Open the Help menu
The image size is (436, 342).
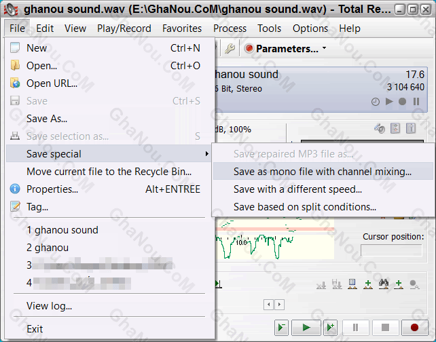click(x=350, y=28)
